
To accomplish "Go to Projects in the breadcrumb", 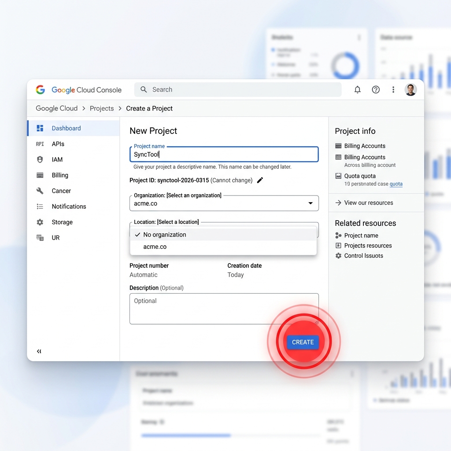I will click(x=102, y=108).
